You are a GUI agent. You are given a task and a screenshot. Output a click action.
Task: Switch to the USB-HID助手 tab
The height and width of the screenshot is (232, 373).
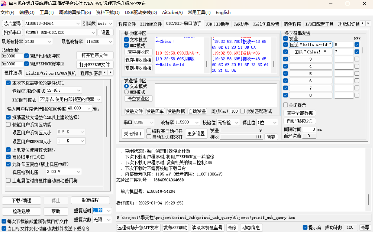pyautogui.click(x=217, y=24)
